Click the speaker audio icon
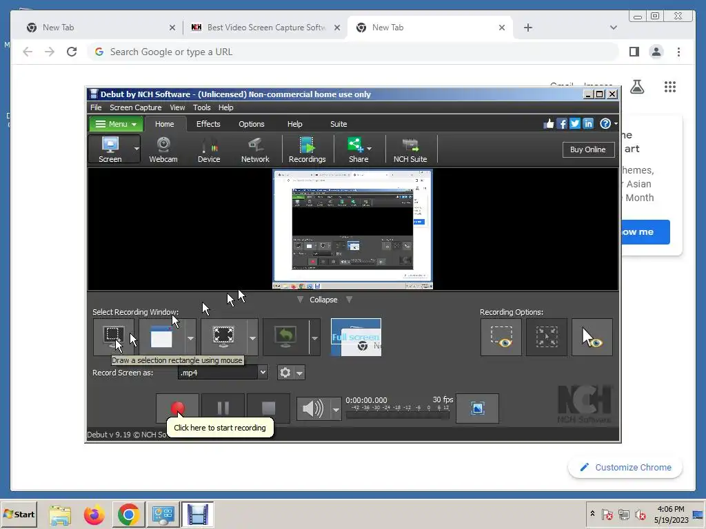This screenshot has height=529, width=706. tap(314, 408)
